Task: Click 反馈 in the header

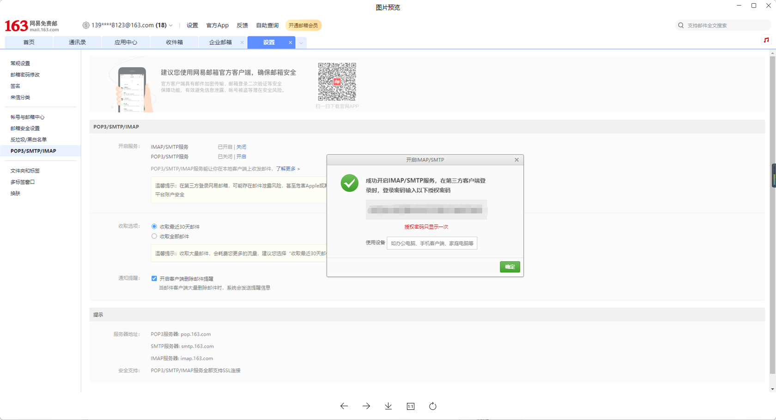Action: (x=242, y=25)
